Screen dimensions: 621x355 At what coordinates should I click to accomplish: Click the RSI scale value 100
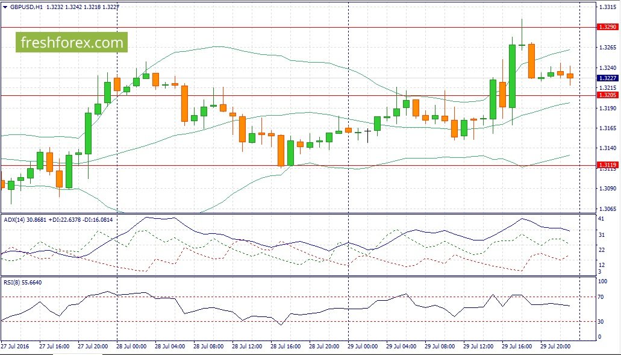pyautogui.click(x=602, y=281)
